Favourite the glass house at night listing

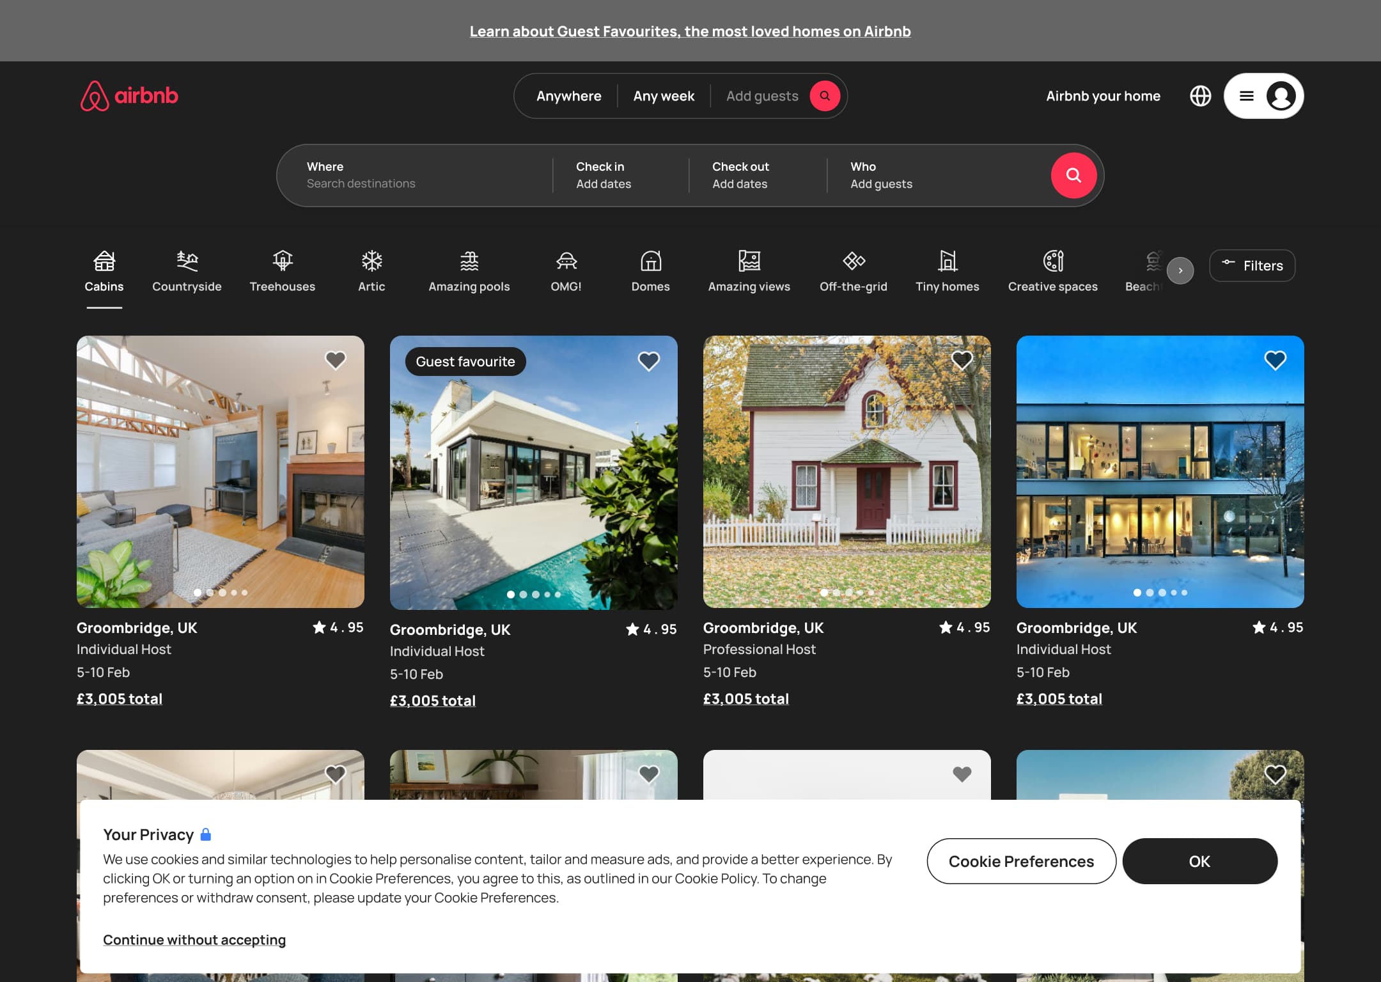[x=1275, y=361]
